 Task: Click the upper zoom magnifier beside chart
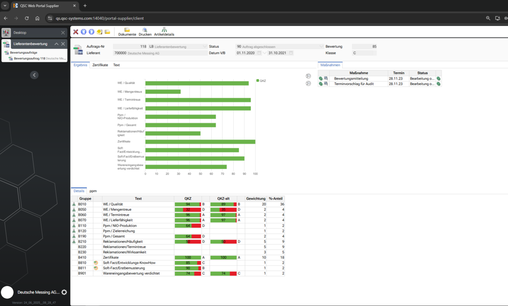308,76
